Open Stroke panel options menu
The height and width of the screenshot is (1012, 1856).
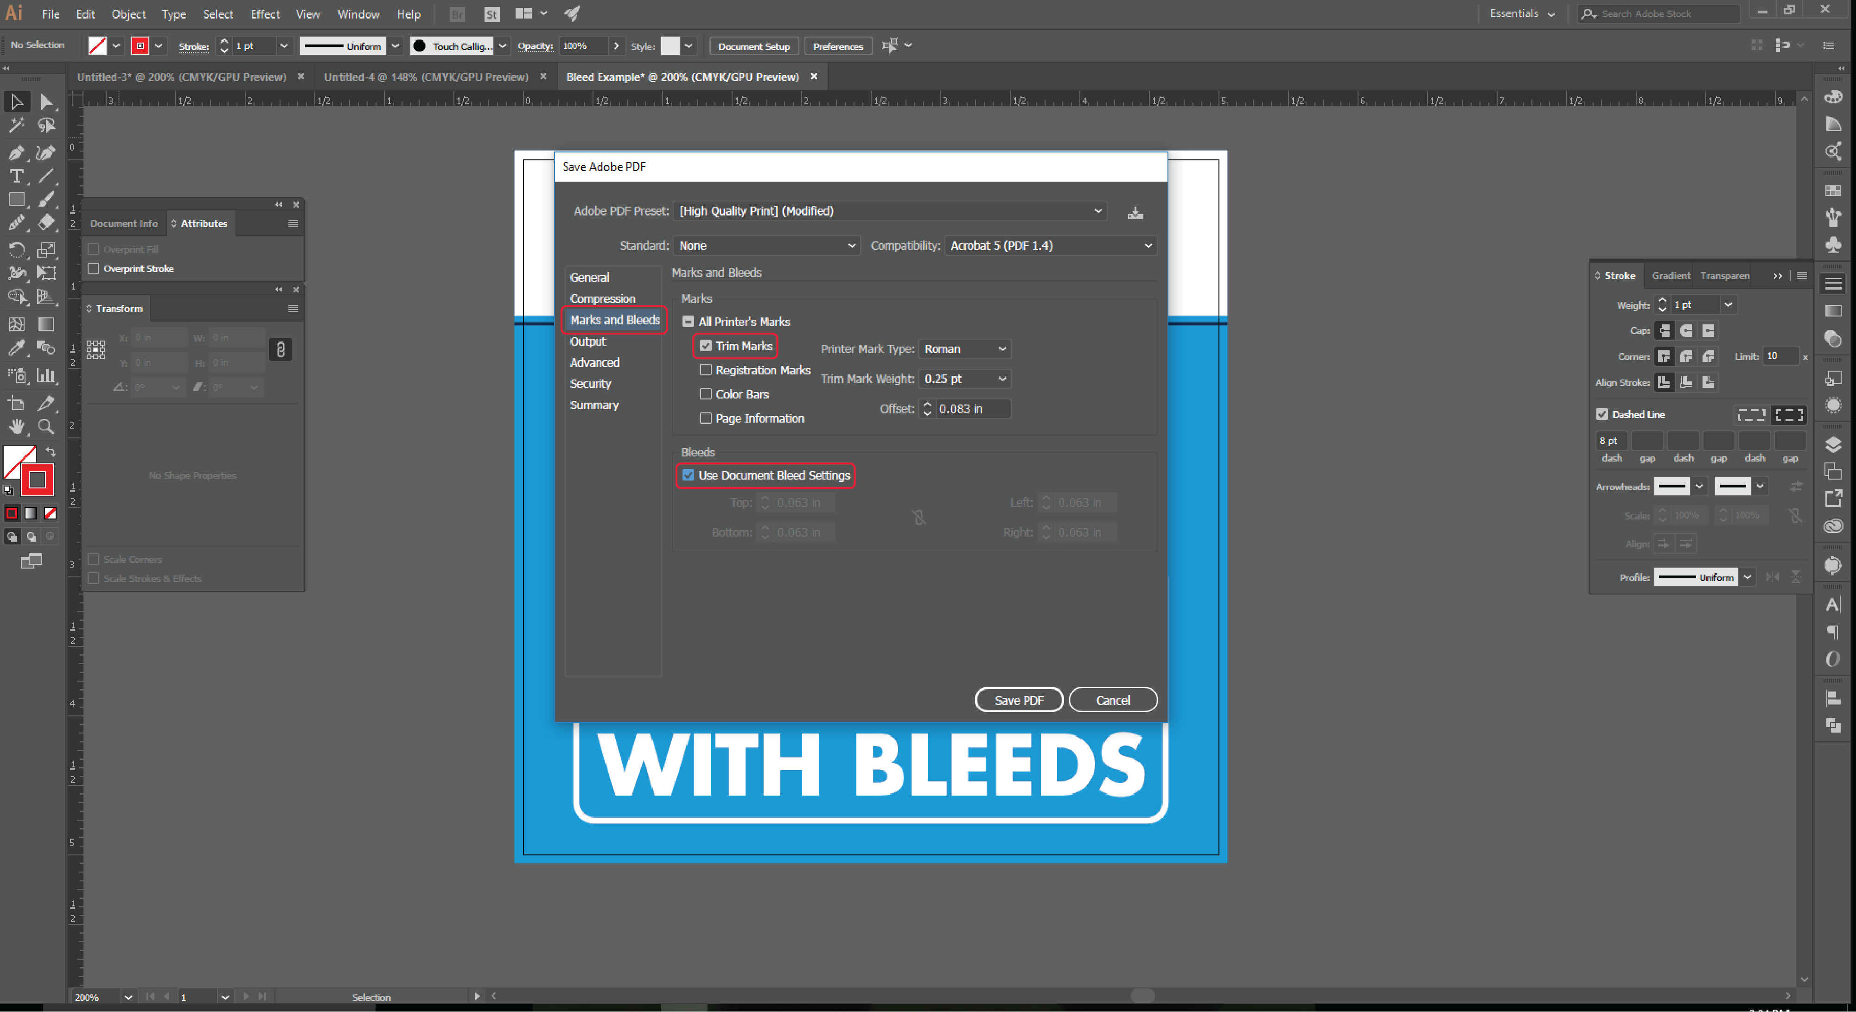tap(1802, 275)
